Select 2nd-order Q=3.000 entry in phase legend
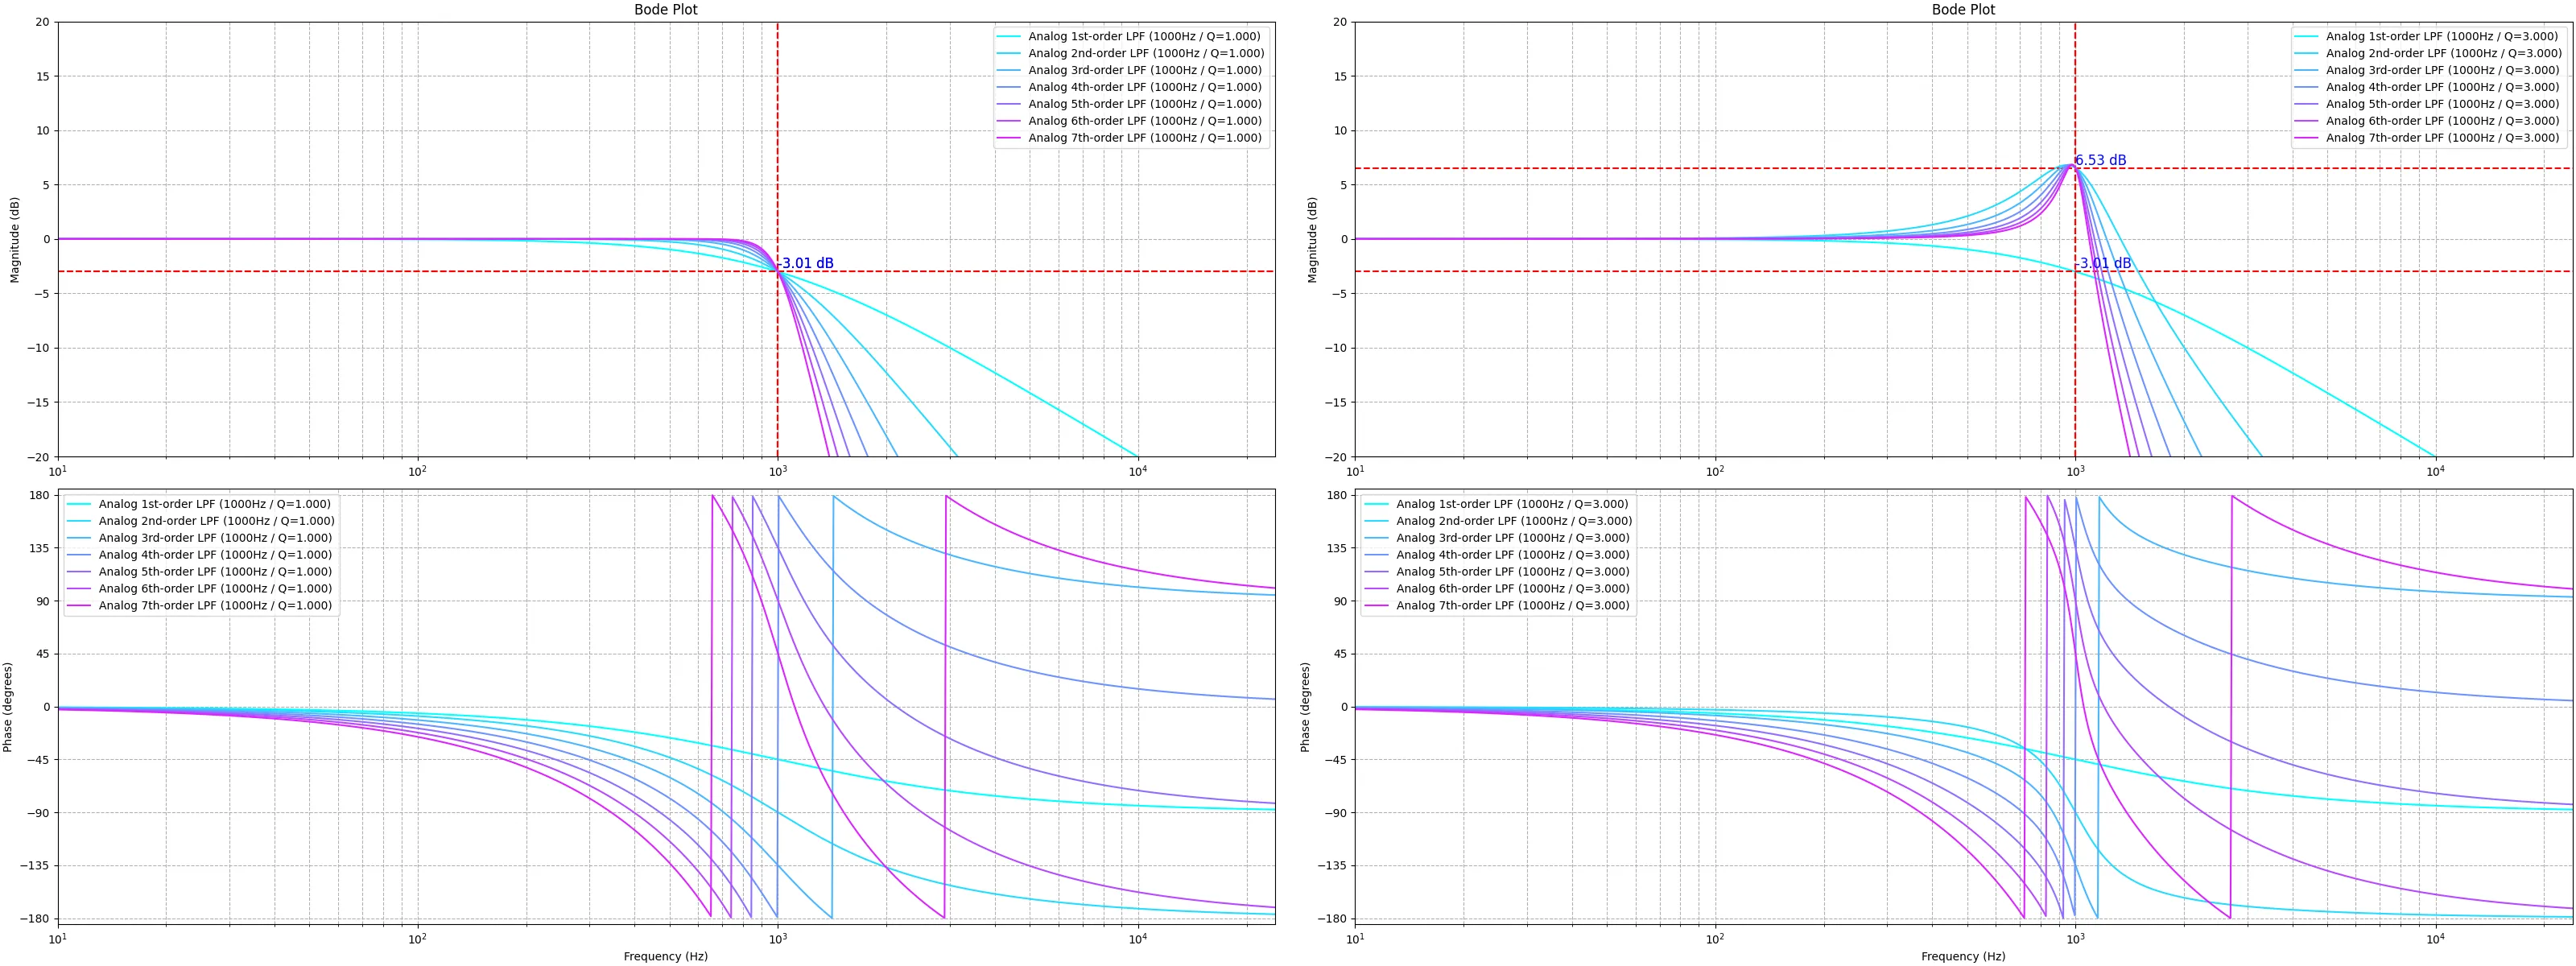Screen dimensions: 2576x966 1513,521
